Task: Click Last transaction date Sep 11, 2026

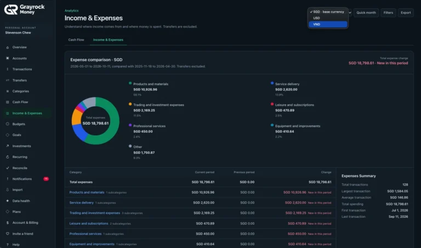Action: pos(398,217)
